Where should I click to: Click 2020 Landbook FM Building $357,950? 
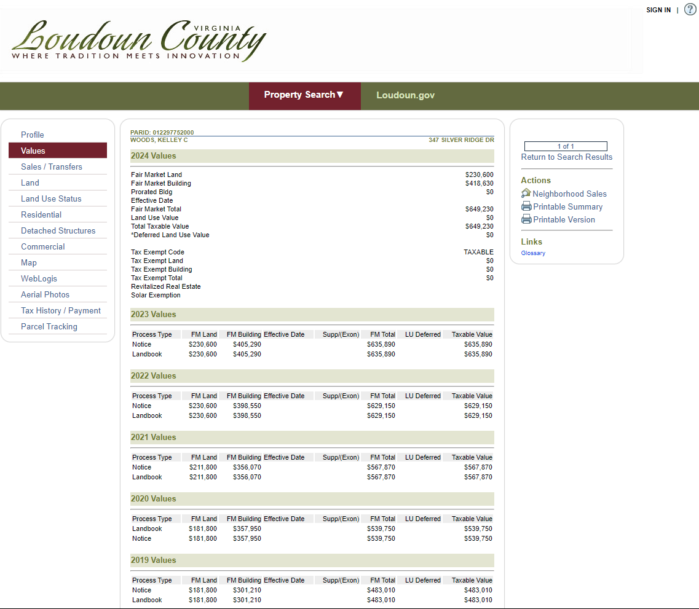[x=247, y=529]
